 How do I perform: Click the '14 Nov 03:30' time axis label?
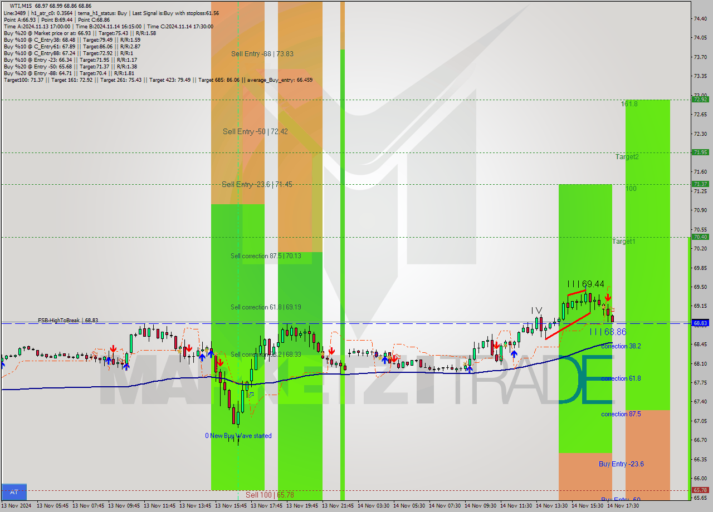[374, 506]
